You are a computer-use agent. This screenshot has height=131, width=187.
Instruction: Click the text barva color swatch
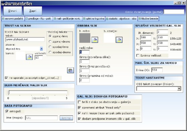pos(20,56)
